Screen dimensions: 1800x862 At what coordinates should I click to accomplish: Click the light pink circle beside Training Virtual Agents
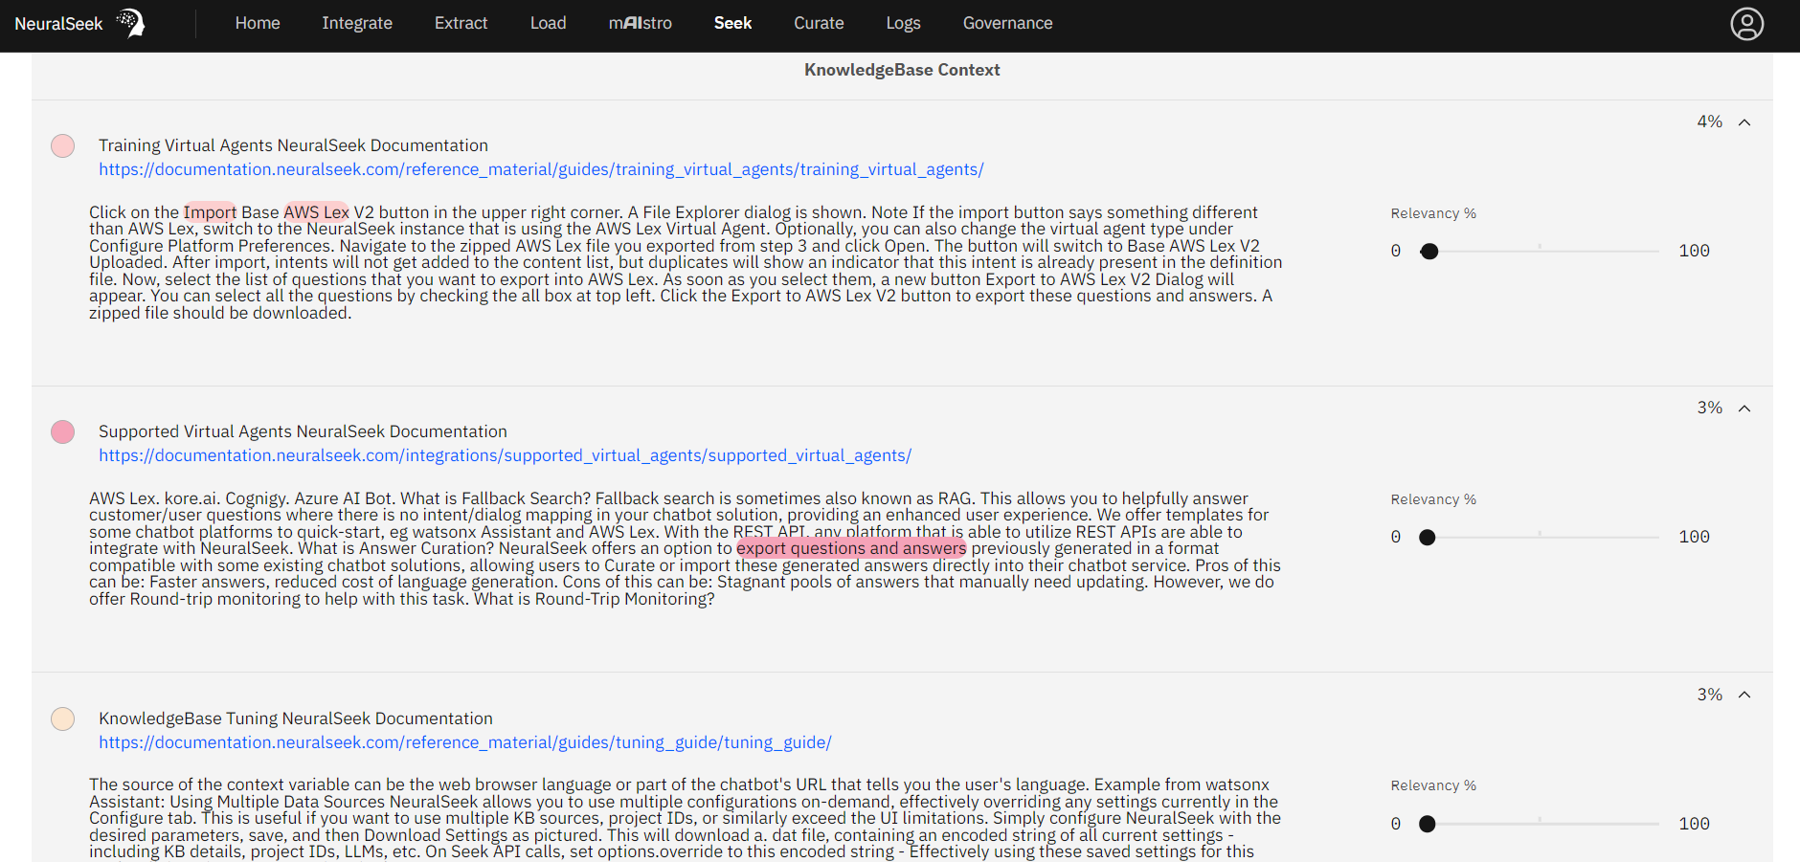pos(63,145)
